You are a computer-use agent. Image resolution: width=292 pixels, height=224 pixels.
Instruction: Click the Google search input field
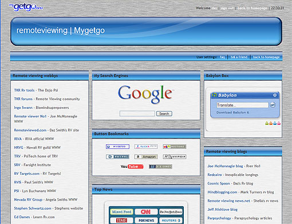tap(137, 113)
